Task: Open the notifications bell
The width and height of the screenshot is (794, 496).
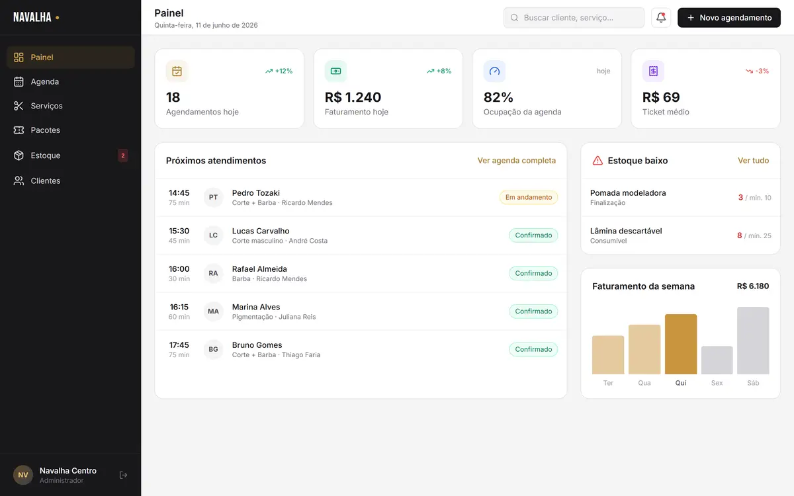Action: point(661,18)
